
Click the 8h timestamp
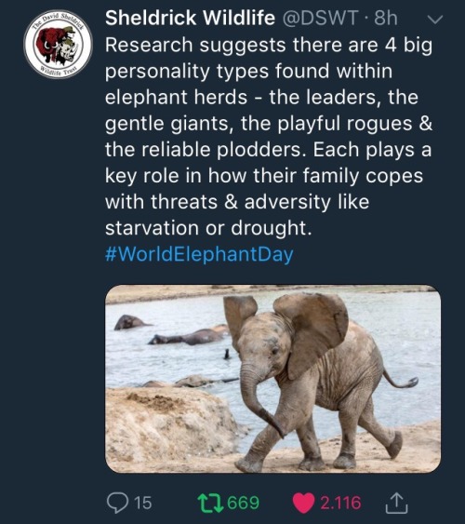(386, 18)
